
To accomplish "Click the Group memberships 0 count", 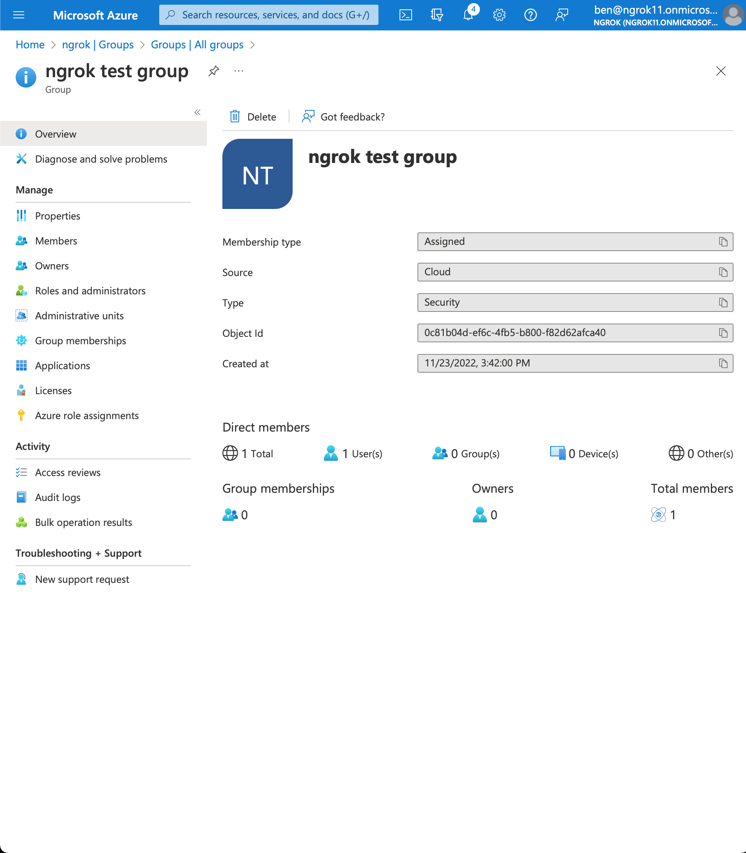I will pos(235,515).
